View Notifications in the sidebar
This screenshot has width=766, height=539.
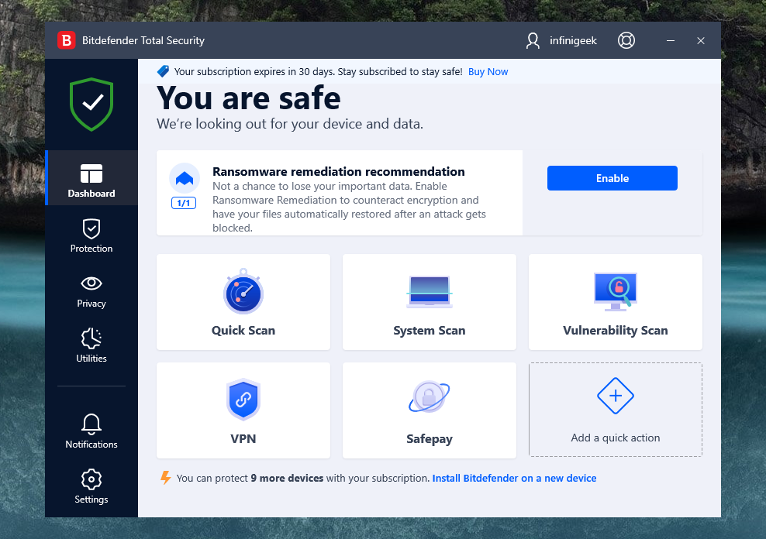91,431
